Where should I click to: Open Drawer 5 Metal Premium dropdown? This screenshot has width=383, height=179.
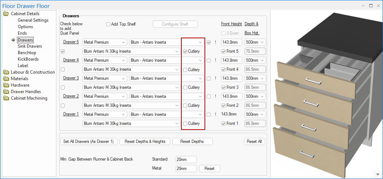pos(104,42)
